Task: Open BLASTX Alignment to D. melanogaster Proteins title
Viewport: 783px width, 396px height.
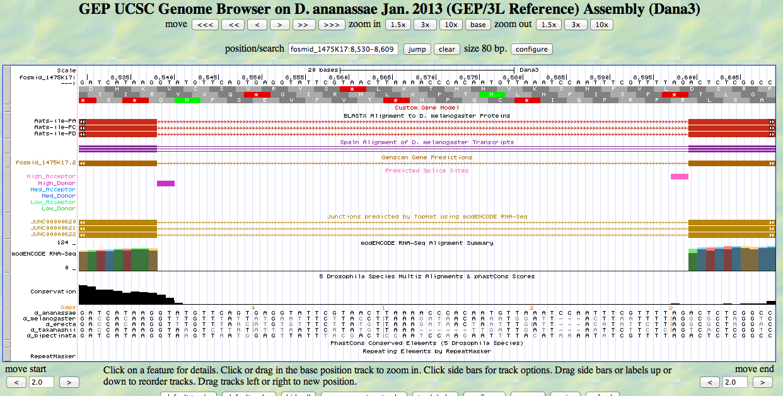Action: pos(427,116)
